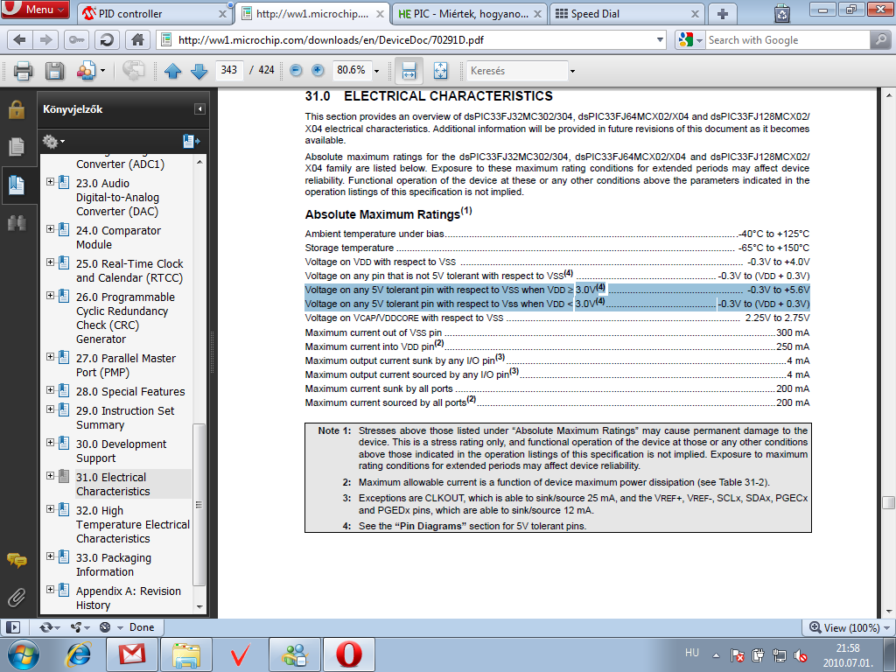Switch to the microchip.com PDF tab
The width and height of the screenshot is (896, 672).
click(312, 14)
